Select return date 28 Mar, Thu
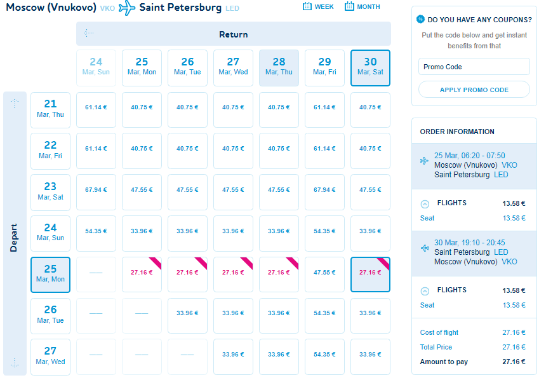 (279, 68)
